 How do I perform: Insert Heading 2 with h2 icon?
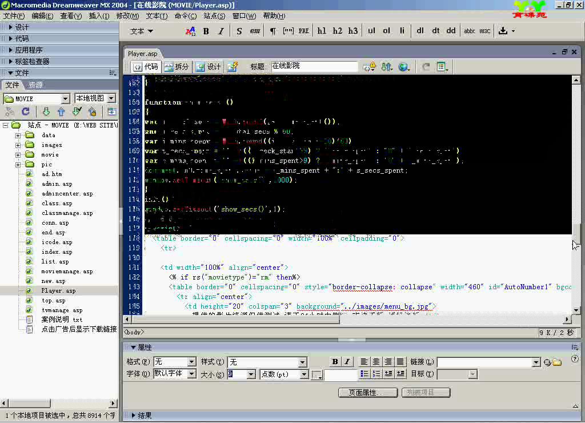point(337,31)
